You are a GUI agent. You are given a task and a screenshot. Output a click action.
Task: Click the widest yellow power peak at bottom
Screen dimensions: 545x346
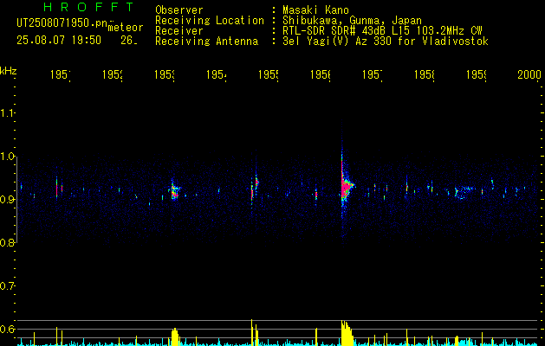tap(347, 333)
